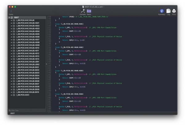Print the document
This screenshot has height=125, width=185.
pyautogui.click(x=174, y=11)
